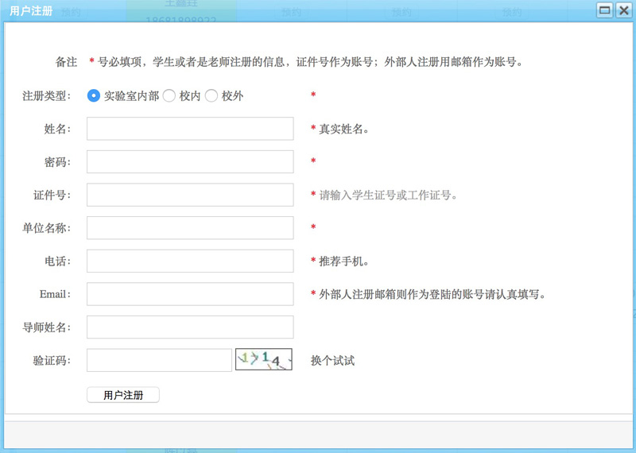Click the 导师姓名 text field
Image resolution: width=636 pixels, height=453 pixels.
click(190, 327)
